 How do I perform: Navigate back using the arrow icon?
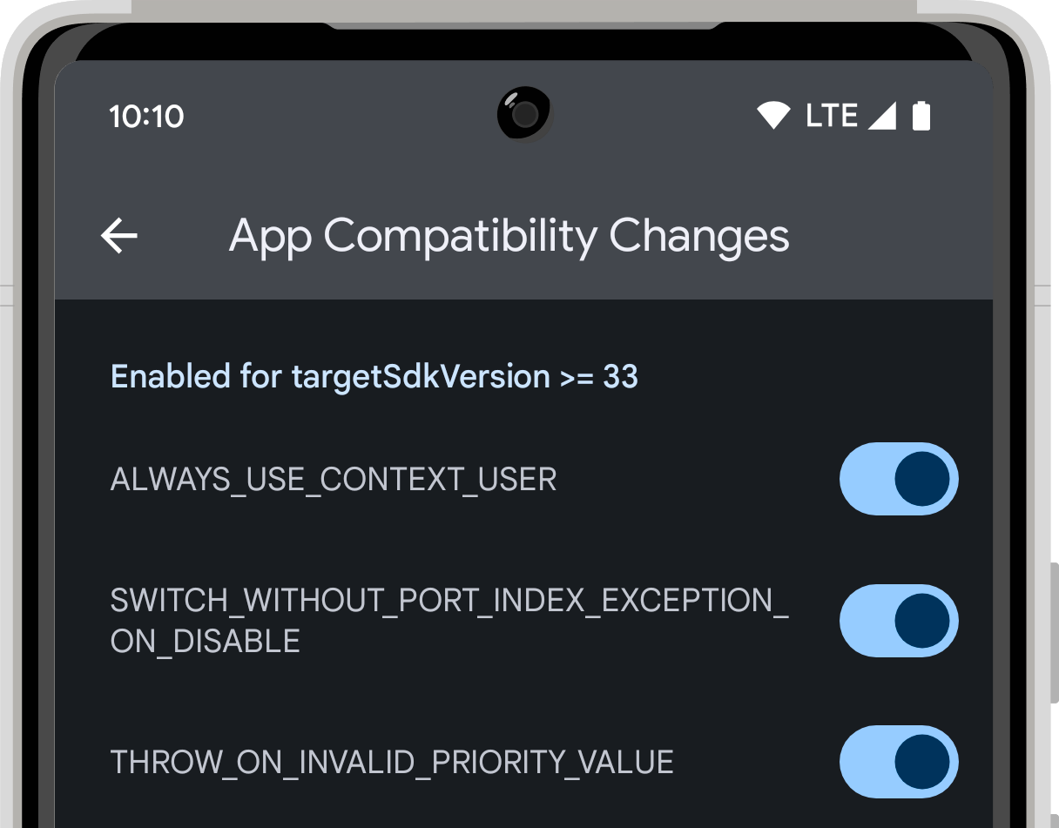119,236
